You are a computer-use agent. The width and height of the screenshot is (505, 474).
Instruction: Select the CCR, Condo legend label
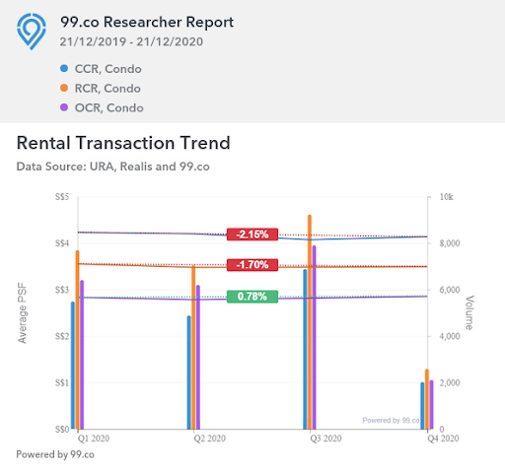point(108,69)
